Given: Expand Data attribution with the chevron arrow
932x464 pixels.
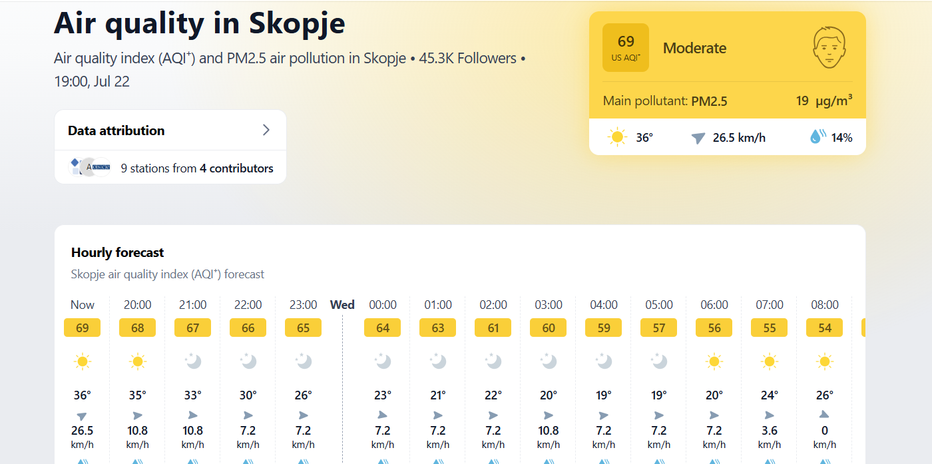Looking at the screenshot, I should click(266, 130).
